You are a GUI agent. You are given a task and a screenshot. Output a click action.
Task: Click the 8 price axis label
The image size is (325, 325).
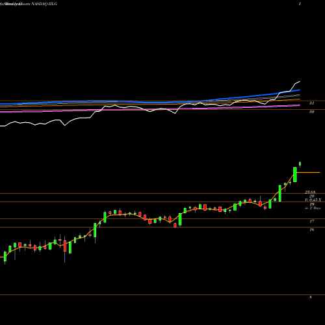pyautogui.click(x=311, y=297)
